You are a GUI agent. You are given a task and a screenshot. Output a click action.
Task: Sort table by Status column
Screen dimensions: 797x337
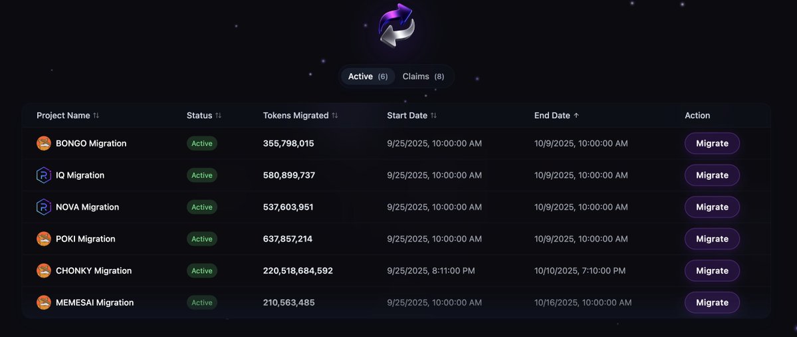point(219,116)
